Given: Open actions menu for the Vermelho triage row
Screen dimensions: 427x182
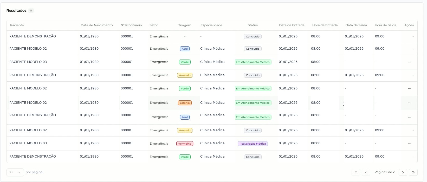Looking at the screenshot, I should click(x=410, y=144).
